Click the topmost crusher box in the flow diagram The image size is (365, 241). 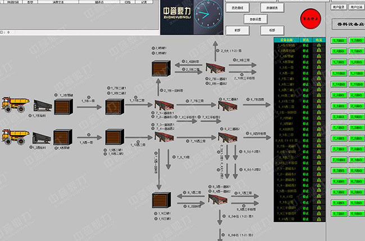[161, 71]
